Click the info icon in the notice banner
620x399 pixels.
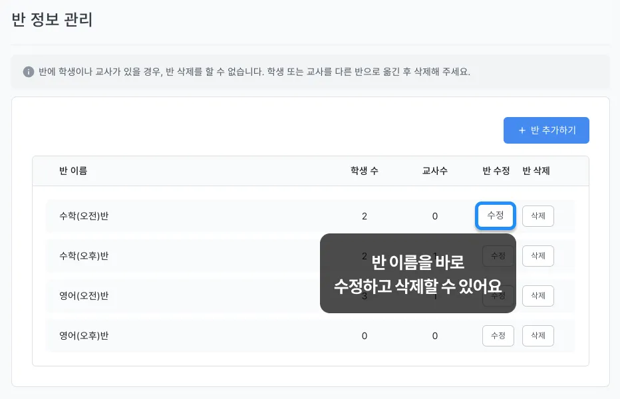[29, 72]
